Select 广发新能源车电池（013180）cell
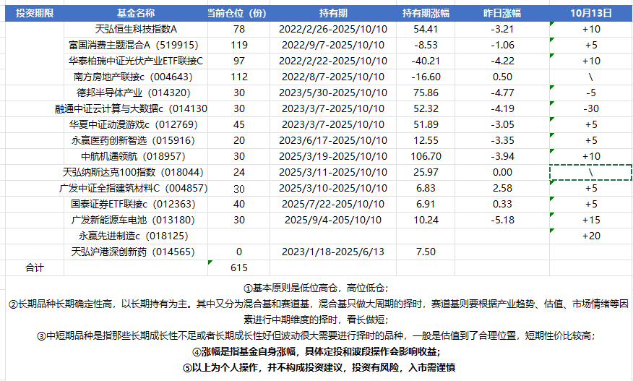 coord(136,221)
